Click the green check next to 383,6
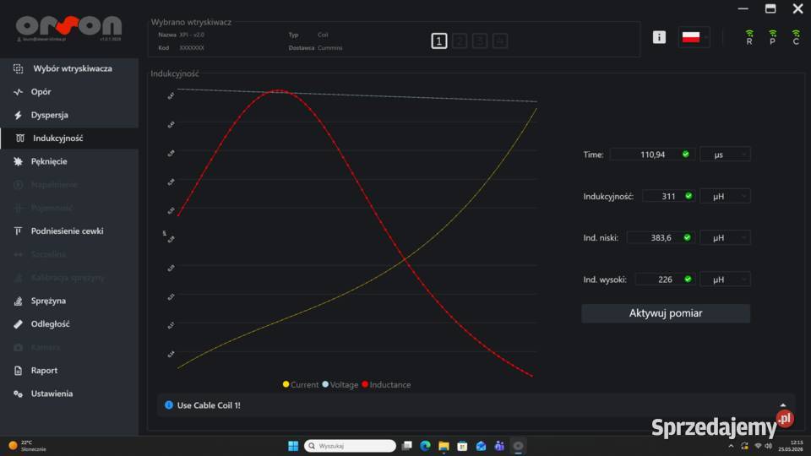 pyautogui.click(x=687, y=237)
